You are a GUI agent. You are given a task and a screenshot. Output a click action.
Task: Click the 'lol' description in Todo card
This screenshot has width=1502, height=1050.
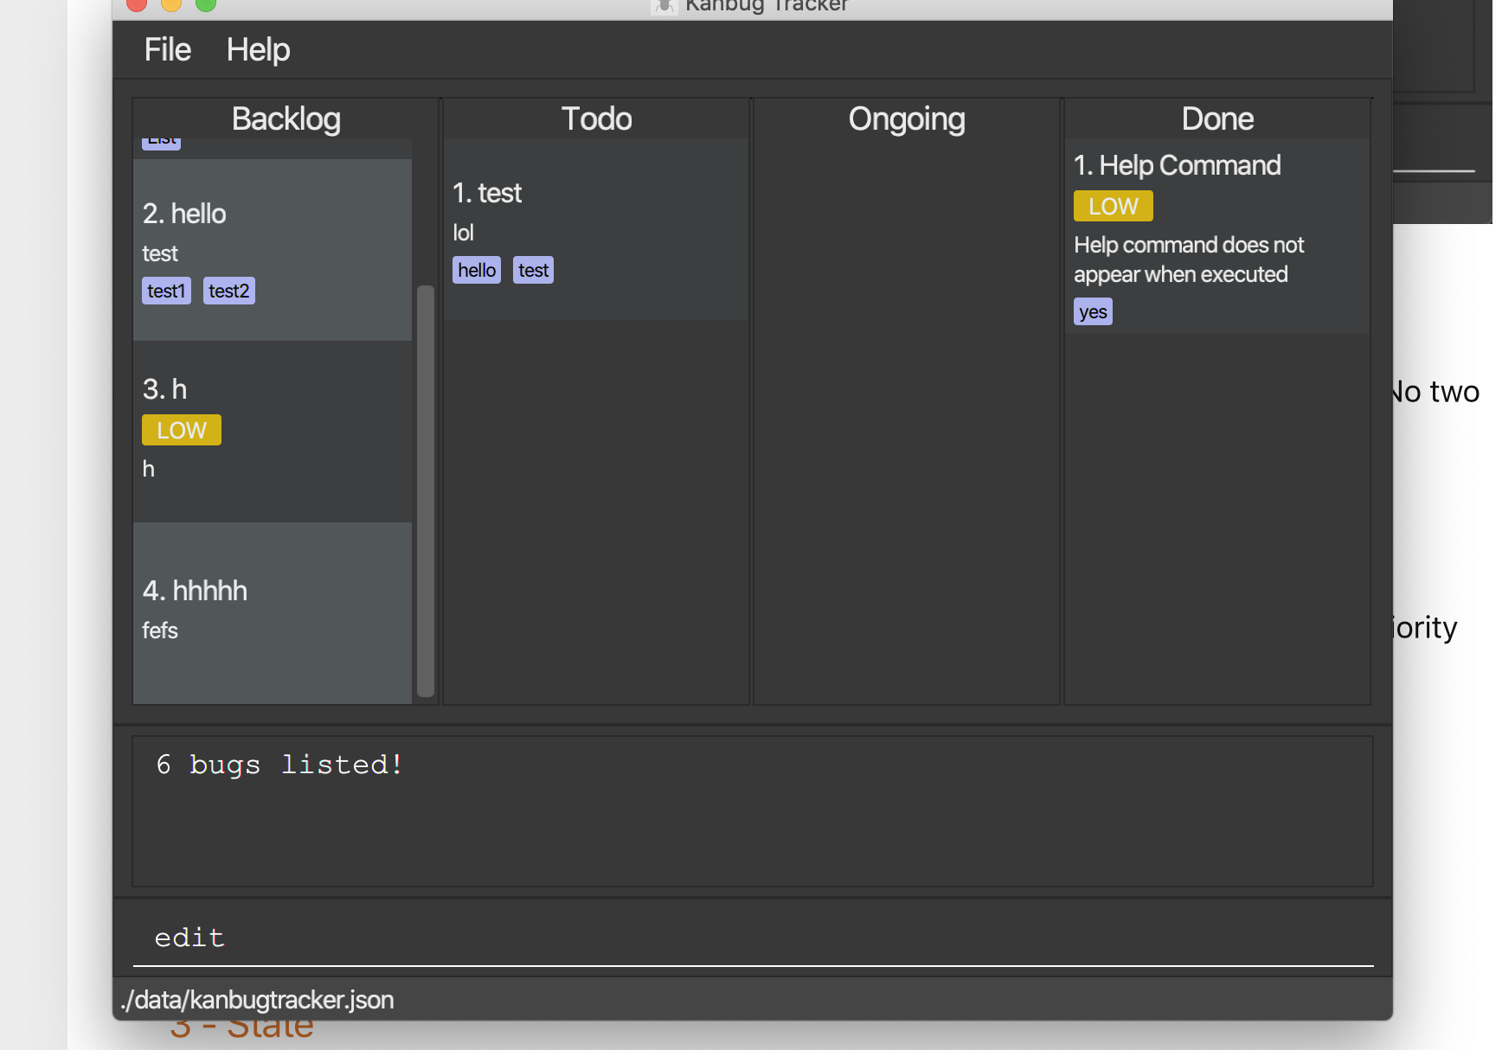463,233
